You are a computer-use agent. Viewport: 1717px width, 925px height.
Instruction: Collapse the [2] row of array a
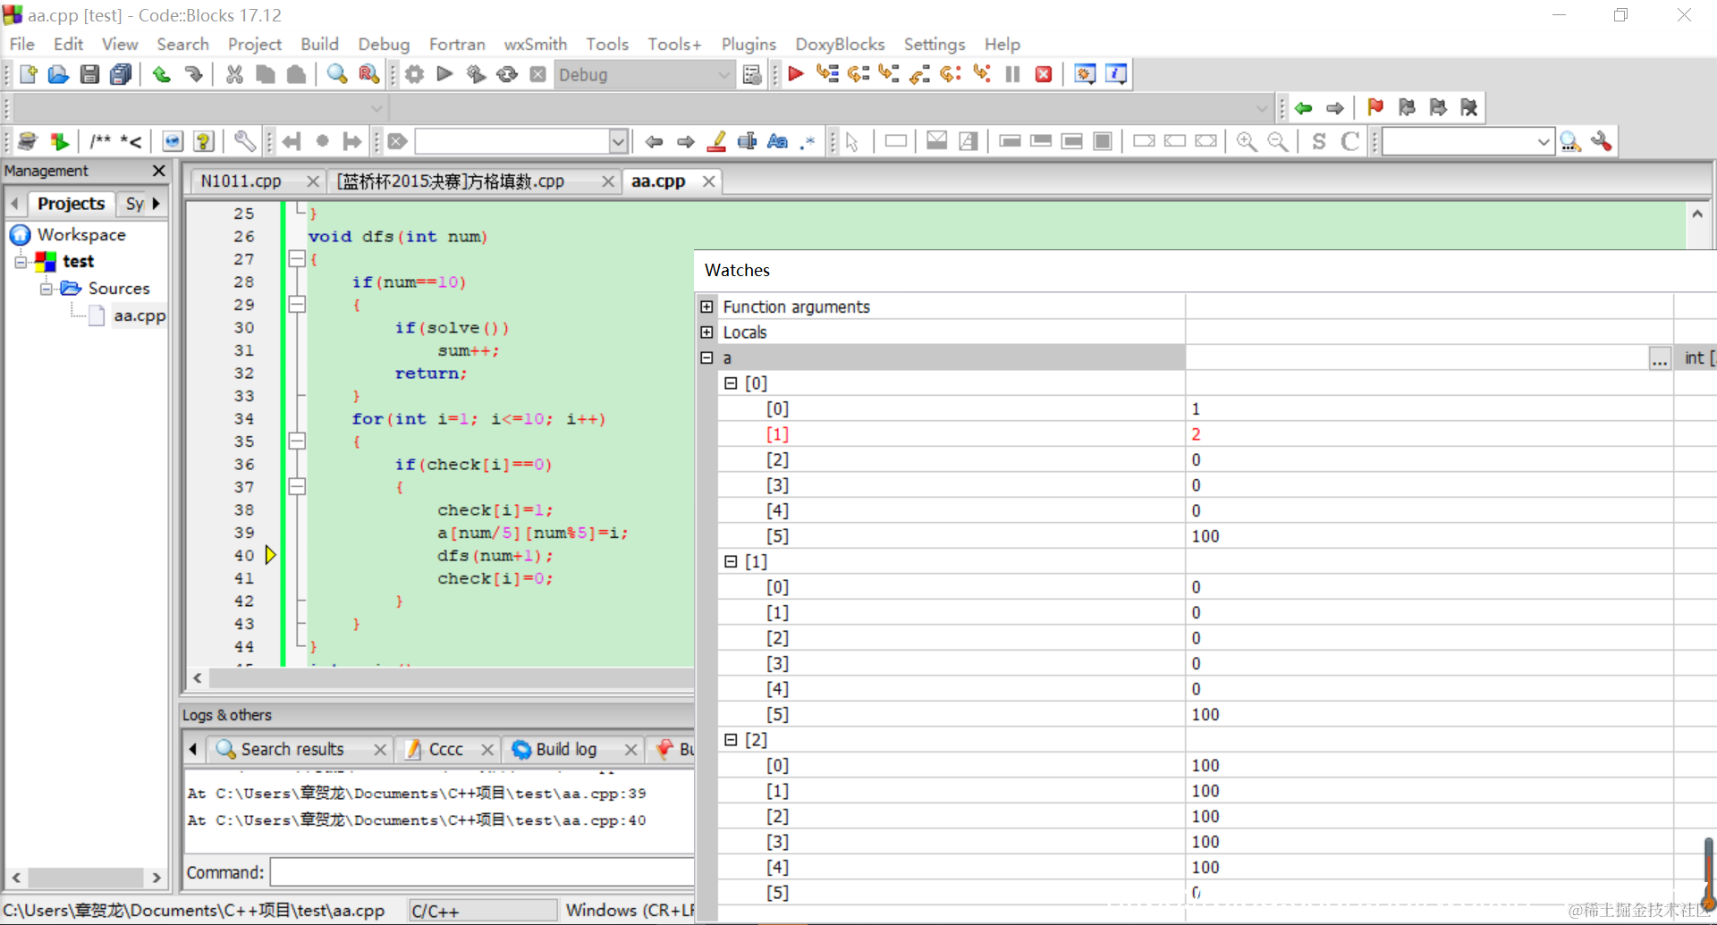pyautogui.click(x=731, y=739)
